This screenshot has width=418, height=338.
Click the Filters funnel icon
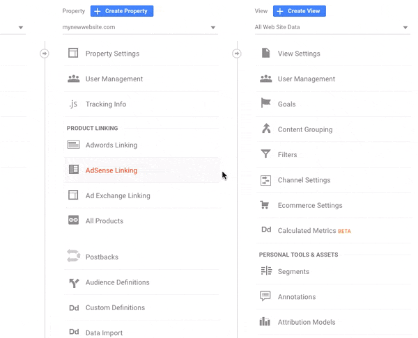pyautogui.click(x=265, y=154)
